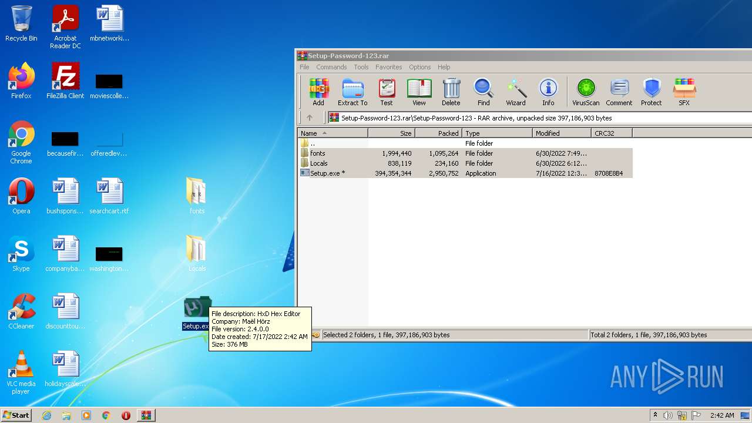Go up one folder level in WinRAR
The image size is (752, 423).
pos(310,117)
